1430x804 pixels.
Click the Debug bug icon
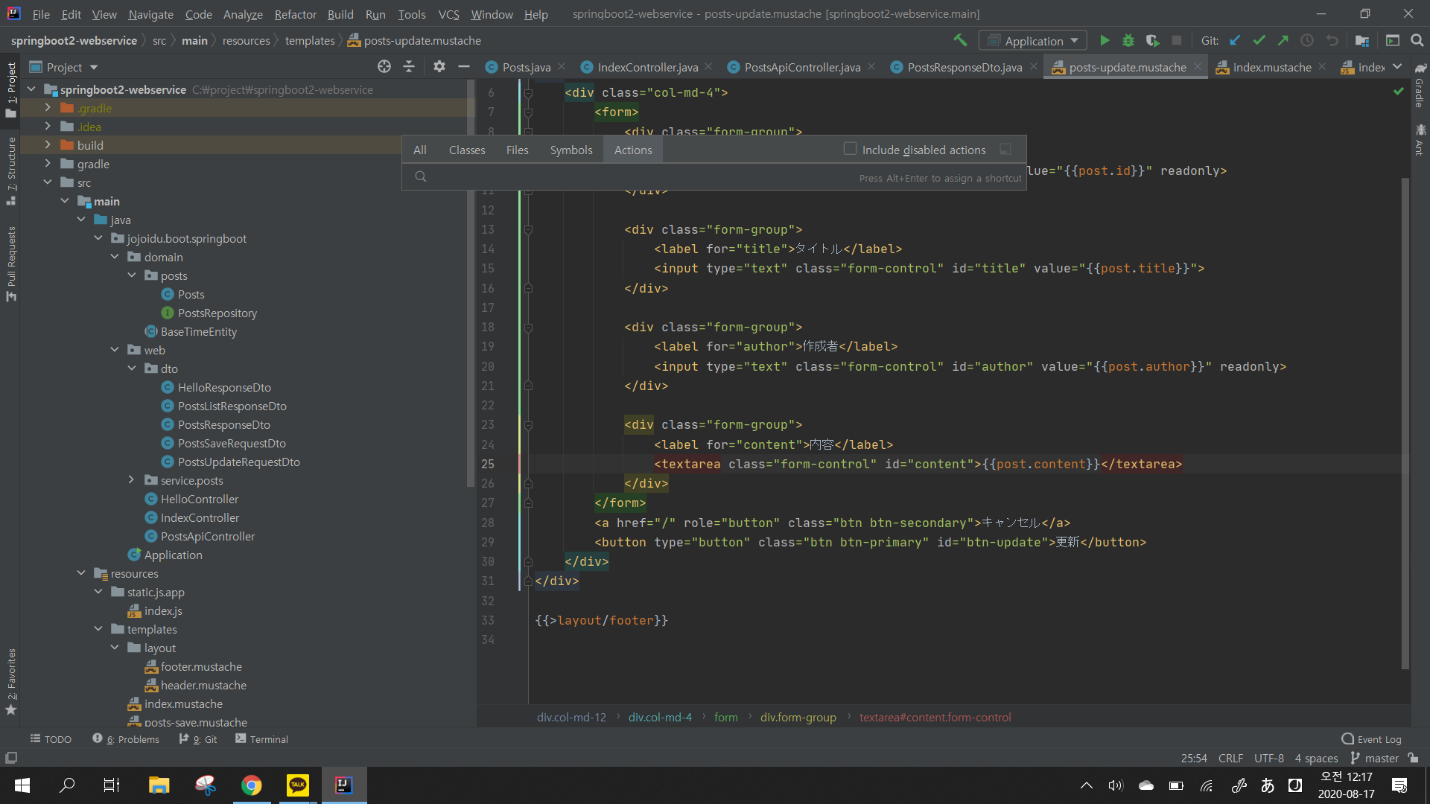(1128, 41)
